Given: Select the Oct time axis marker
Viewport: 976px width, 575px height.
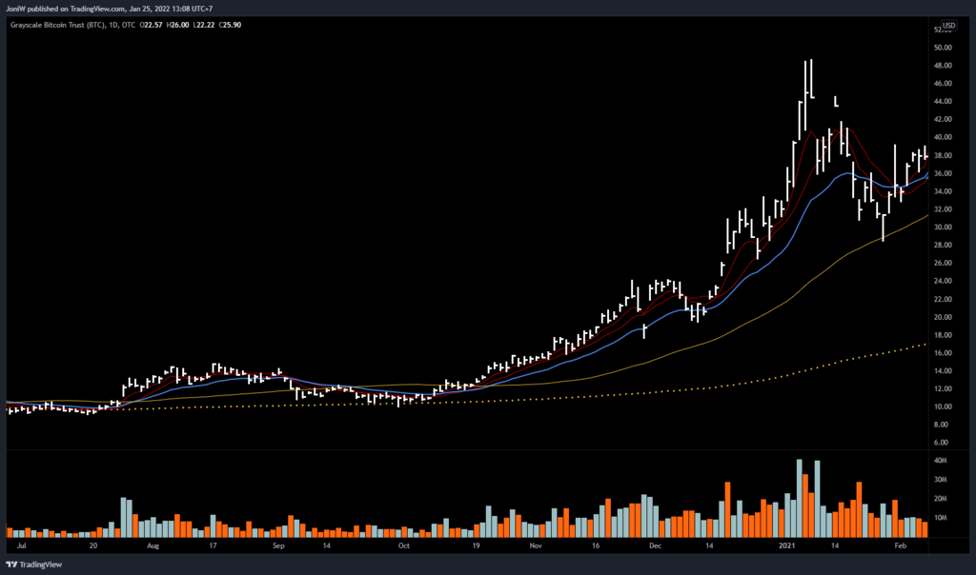Looking at the screenshot, I should pyautogui.click(x=403, y=548).
